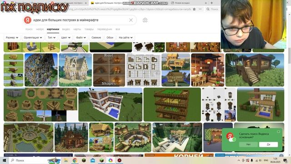Image resolution: width=291 pixels, height=164 pixels.
Task: Open the colorful ring browser taskbar icon
Action: tap(110, 160)
